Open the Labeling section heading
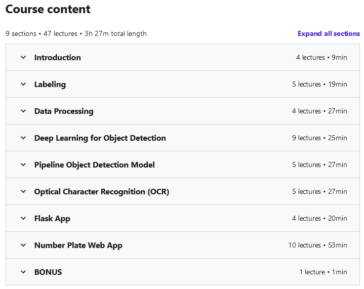Viewport: 364px width, 289px height. (x=50, y=85)
